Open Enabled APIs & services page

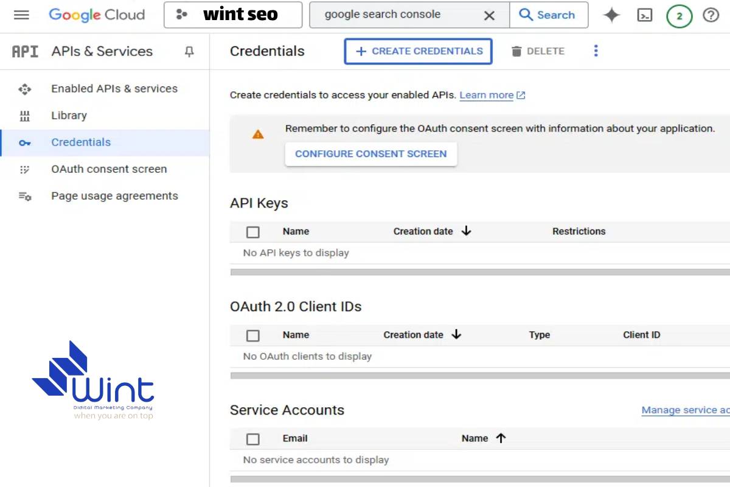pos(114,89)
